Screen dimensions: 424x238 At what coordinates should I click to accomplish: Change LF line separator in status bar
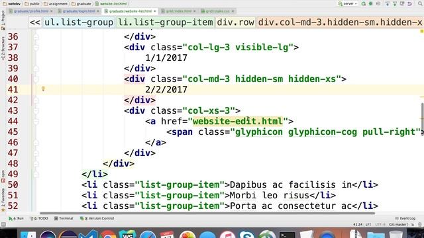pyautogui.click(x=368, y=225)
